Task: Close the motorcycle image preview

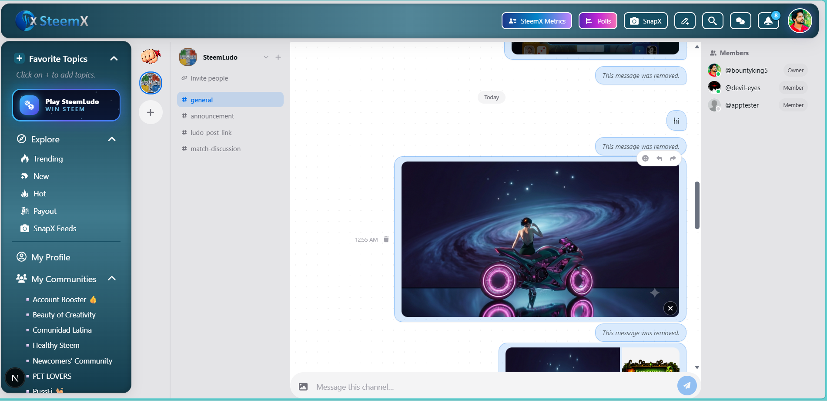Action: coord(670,308)
